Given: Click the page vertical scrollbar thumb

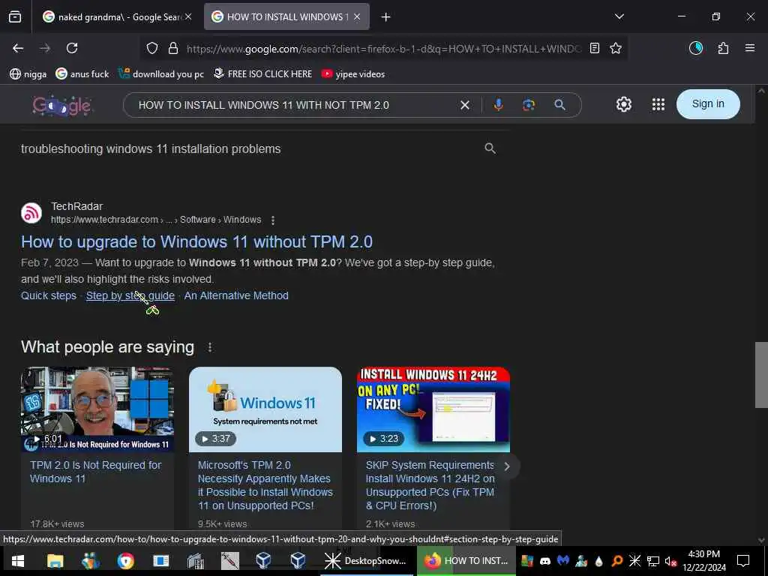Looking at the screenshot, I should point(761,375).
